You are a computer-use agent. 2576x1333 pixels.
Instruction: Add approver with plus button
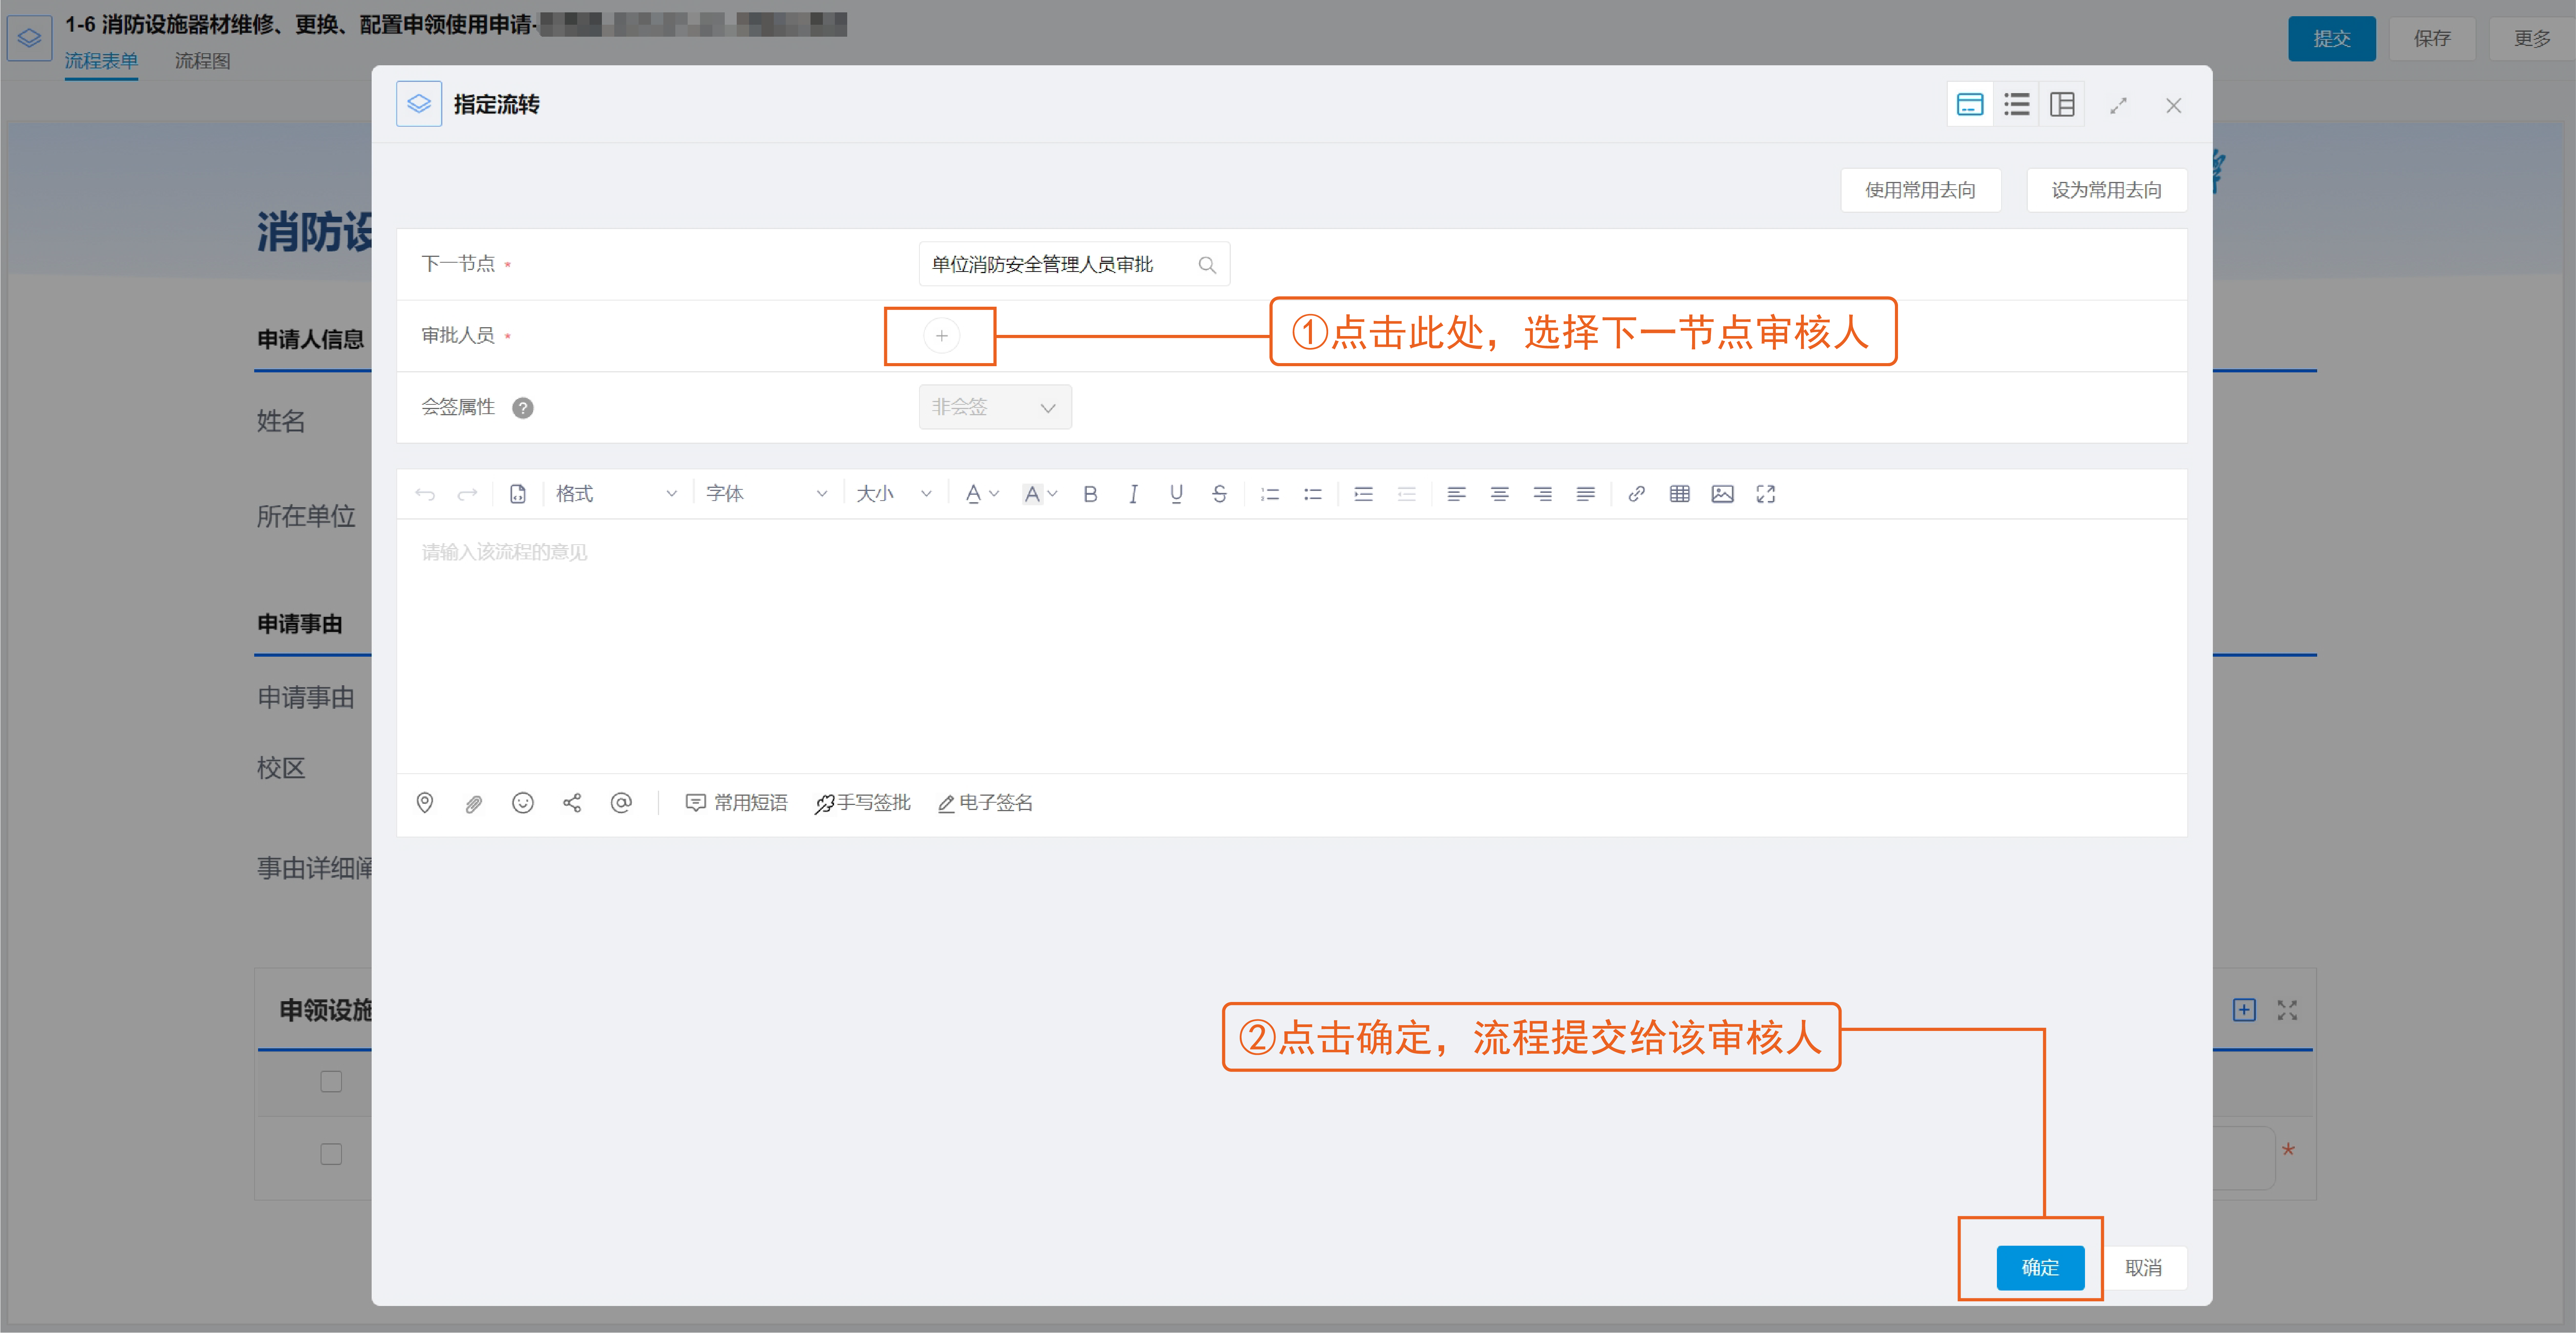tap(941, 336)
